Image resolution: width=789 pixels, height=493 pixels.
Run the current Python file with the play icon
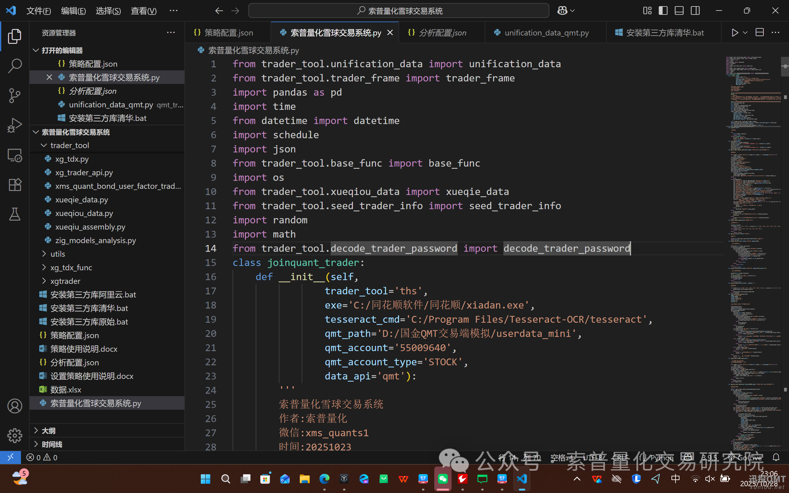735,32
